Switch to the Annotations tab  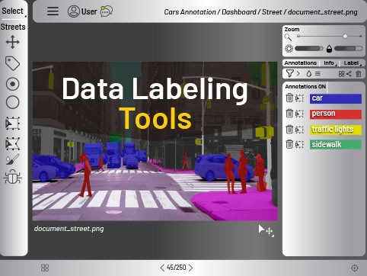click(300, 63)
